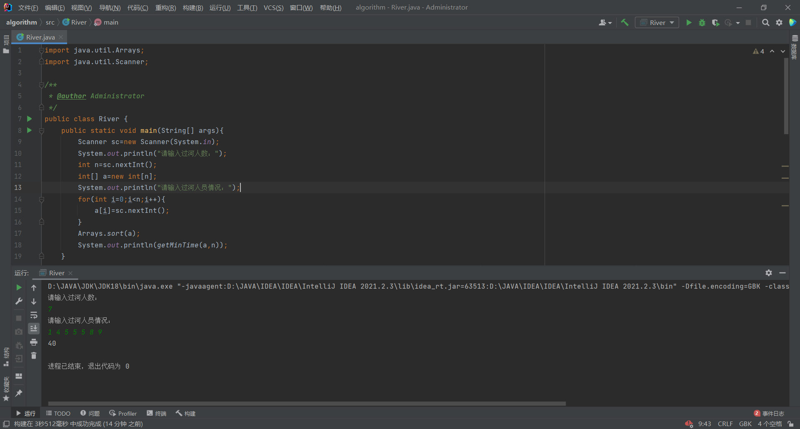The width and height of the screenshot is (800, 429).
Task: Open the Profiler tool window
Action: point(123,413)
